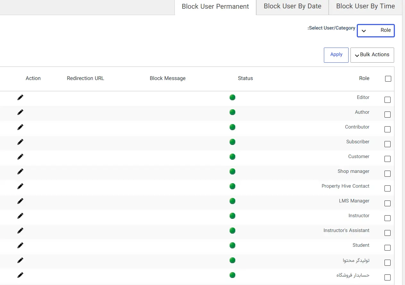Image resolution: width=405 pixels, height=285 pixels.
Task: Edit the Instructor role row
Action: pyautogui.click(x=21, y=216)
